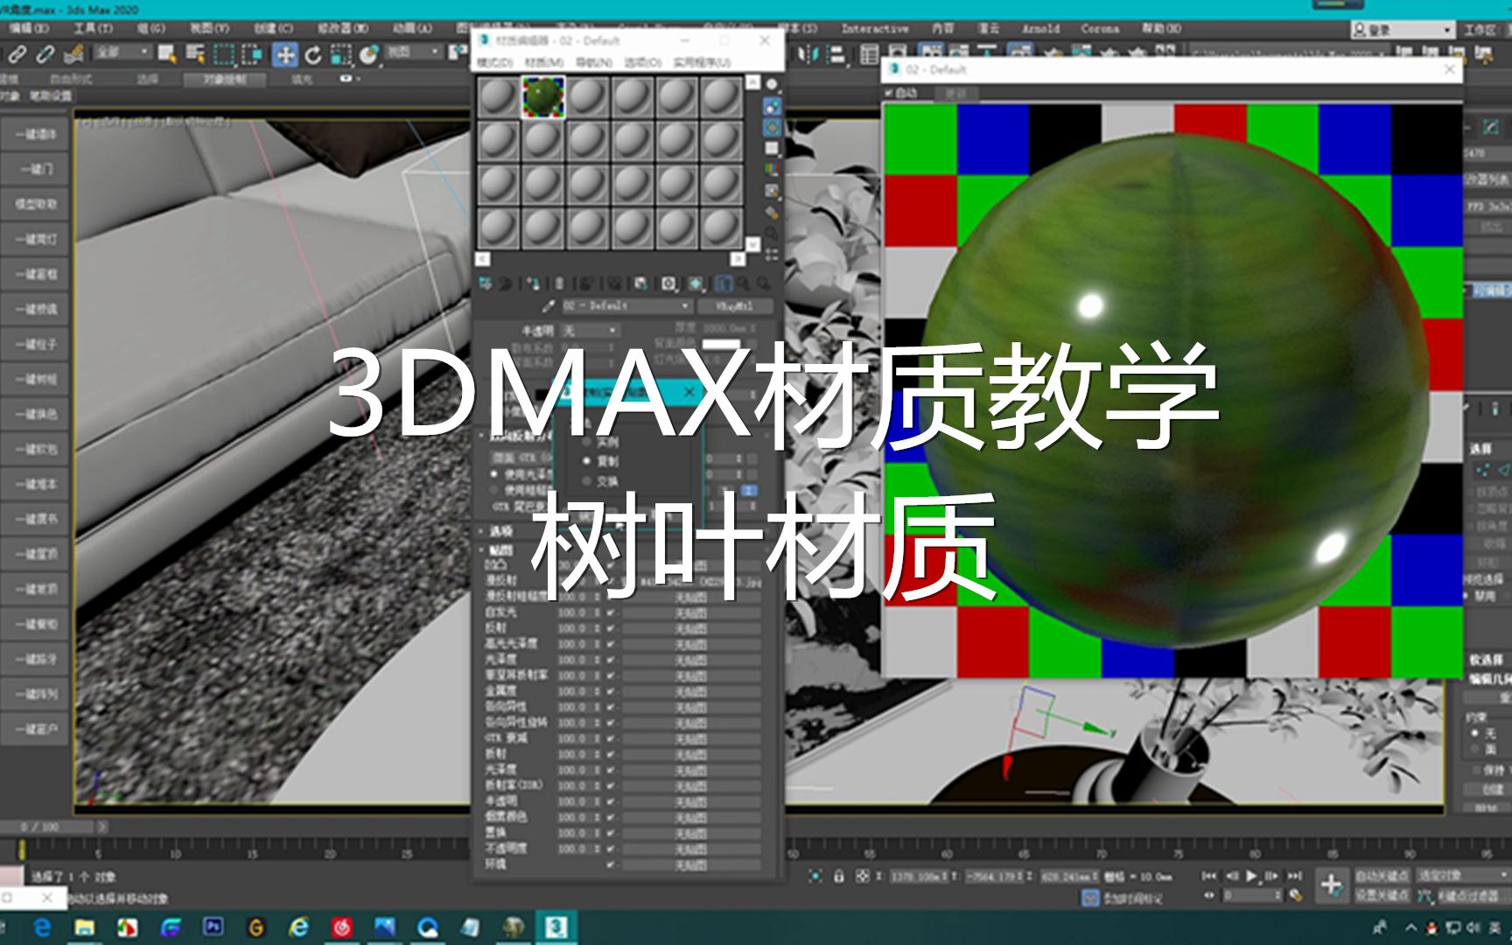This screenshot has height=945, width=1512.
Task: Click the 背面颜色 white color swatch
Action: click(720, 344)
